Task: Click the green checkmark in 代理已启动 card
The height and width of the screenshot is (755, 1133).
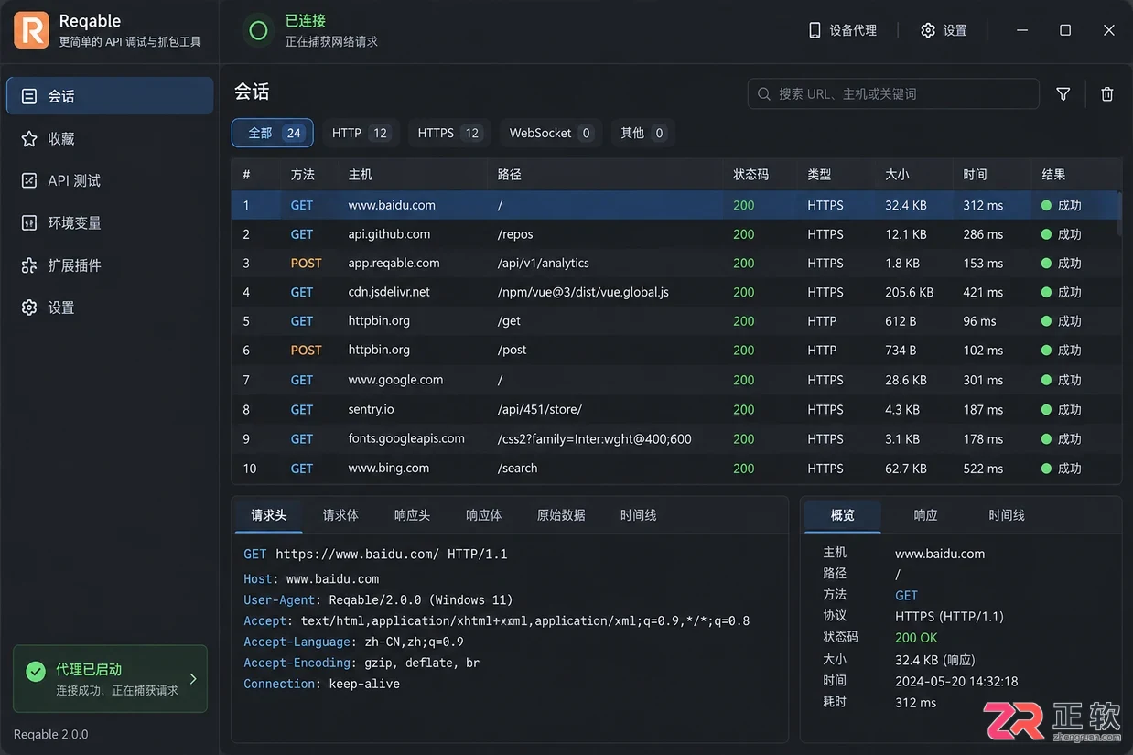Action: pos(36,672)
